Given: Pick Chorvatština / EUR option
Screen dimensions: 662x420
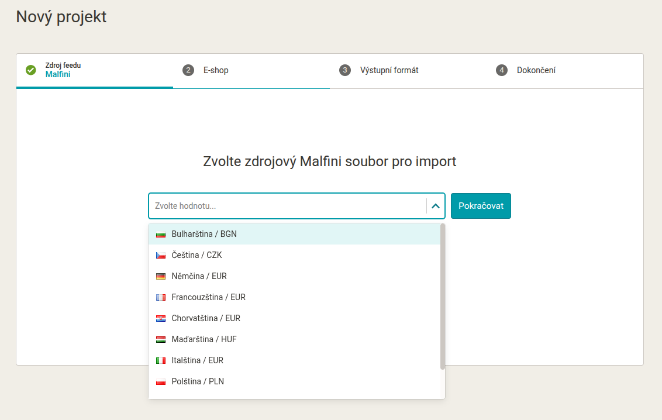Looking at the screenshot, I should click(294, 318).
